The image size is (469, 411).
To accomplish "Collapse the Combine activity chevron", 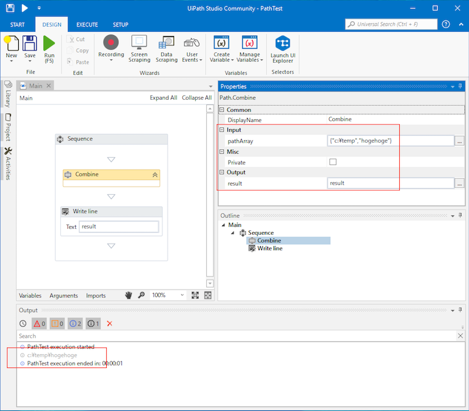I will [x=155, y=174].
